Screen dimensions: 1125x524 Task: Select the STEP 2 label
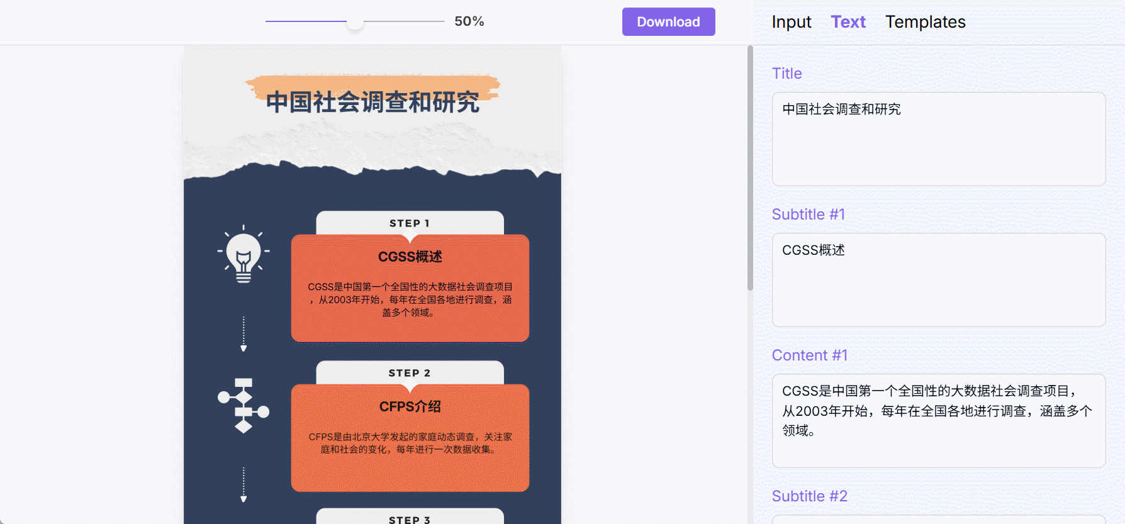point(410,373)
